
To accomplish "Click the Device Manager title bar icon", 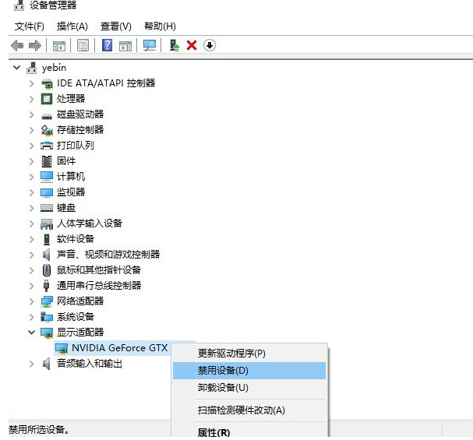I will pyautogui.click(x=19, y=5).
